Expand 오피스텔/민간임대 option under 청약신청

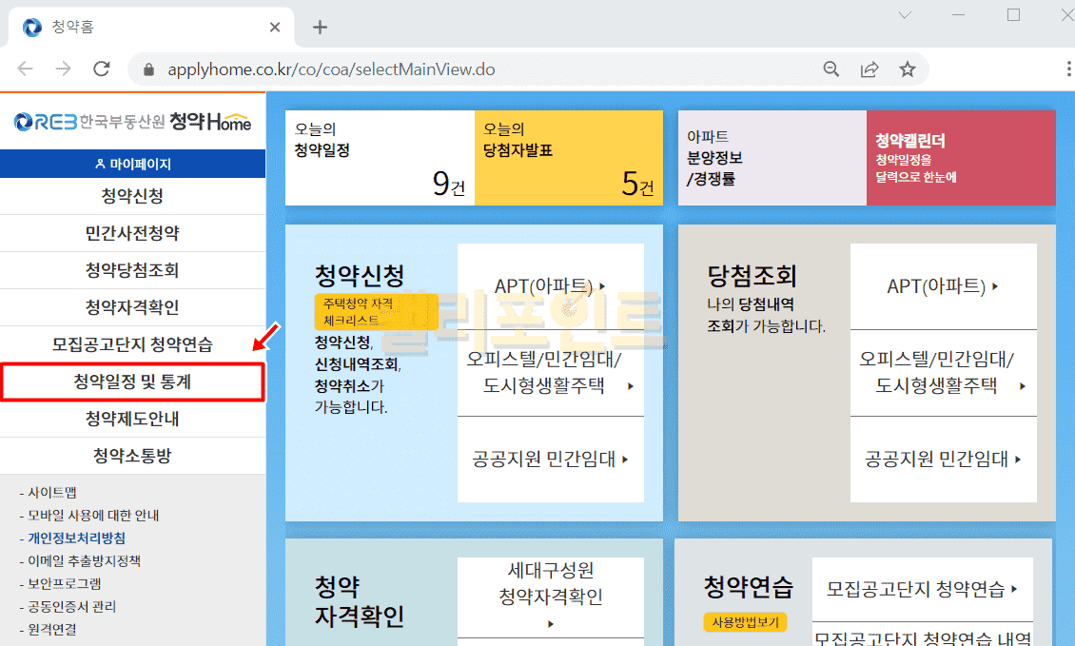(550, 373)
